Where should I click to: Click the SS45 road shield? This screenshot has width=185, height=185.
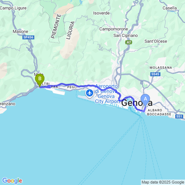155,74
